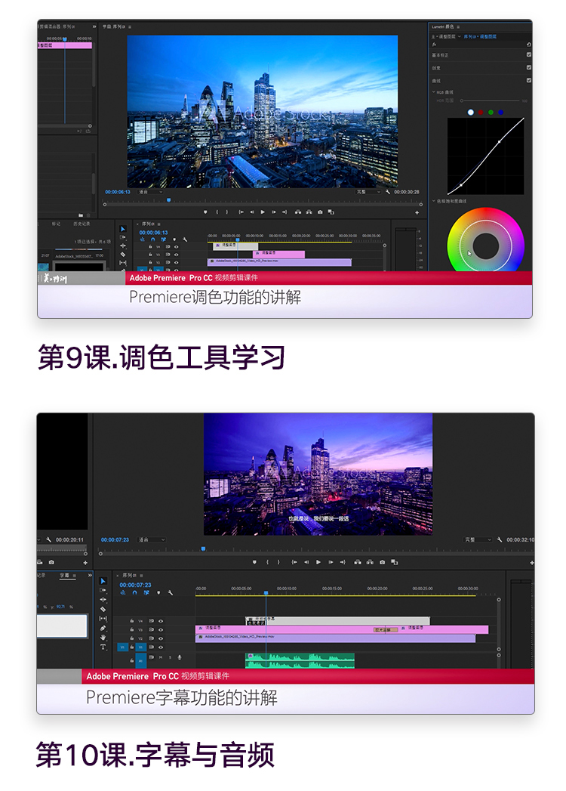Select pink 调整图层 clip in Lesson 9 timeline
The width and height of the screenshot is (566, 791).
point(278,254)
